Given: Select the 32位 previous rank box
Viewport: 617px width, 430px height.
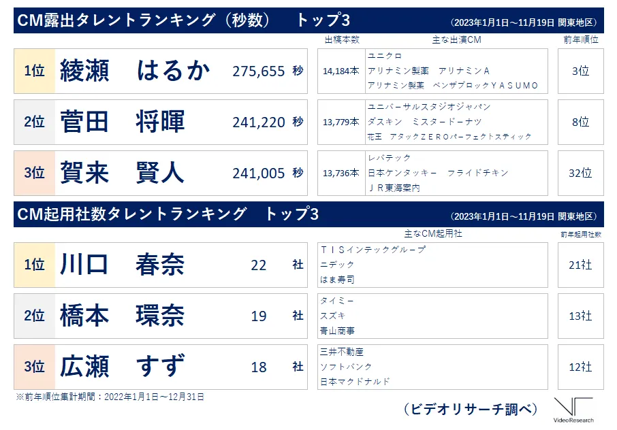Looking at the screenshot, I should pos(581,173).
